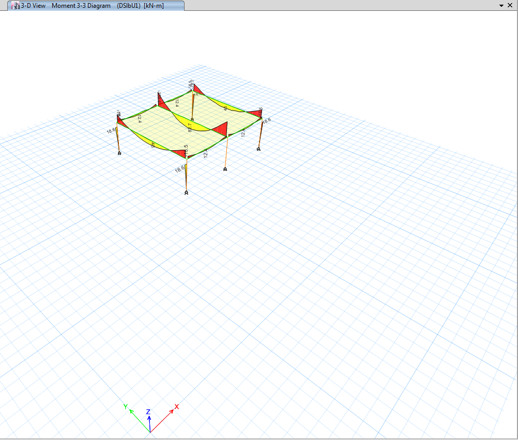The image size is (518, 440).
Task: Click the 3-D View tab's window icon
Action: pos(16,6)
